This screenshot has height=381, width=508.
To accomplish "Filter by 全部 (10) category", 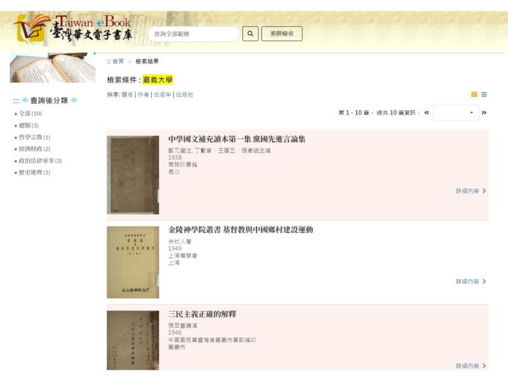I will [x=30, y=114].
